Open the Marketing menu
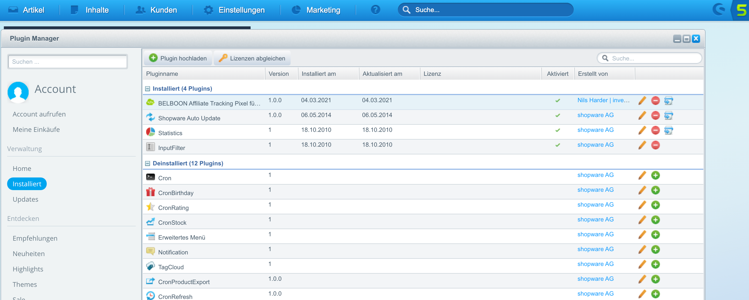 tap(316, 10)
